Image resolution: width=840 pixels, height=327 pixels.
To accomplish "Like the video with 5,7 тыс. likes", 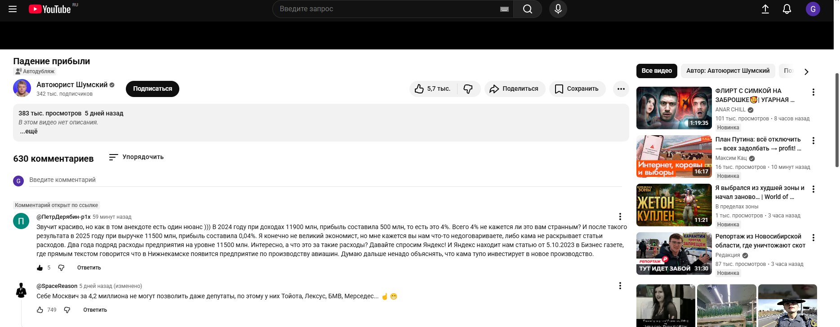I will pyautogui.click(x=432, y=89).
